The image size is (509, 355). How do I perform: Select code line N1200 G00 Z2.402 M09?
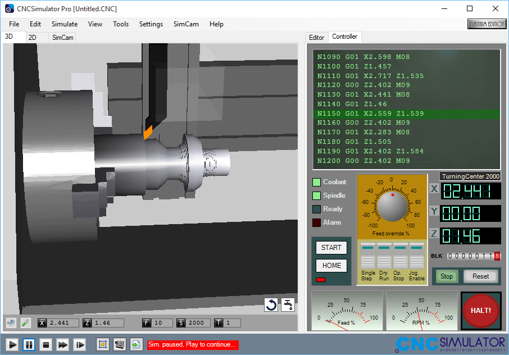[x=363, y=161]
